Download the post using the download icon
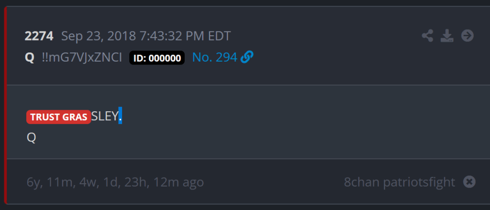 point(447,36)
